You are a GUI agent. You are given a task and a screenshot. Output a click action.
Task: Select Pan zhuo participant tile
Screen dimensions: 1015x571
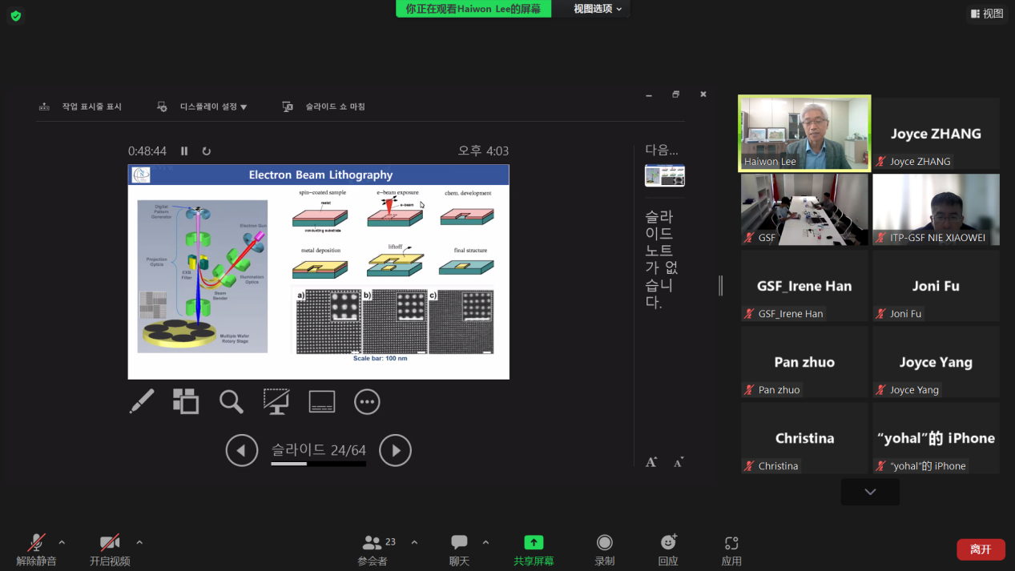pyautogui.click(x=804, y=362)
